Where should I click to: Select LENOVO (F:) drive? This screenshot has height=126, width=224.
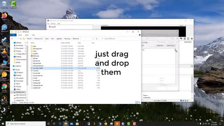click(x=19, y=100)
